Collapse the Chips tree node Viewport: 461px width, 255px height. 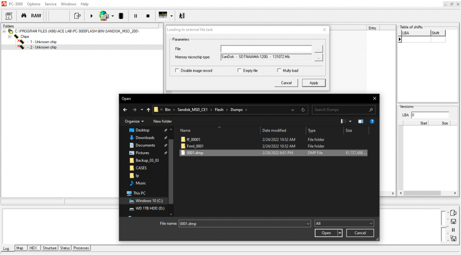[x=9, y=36]
